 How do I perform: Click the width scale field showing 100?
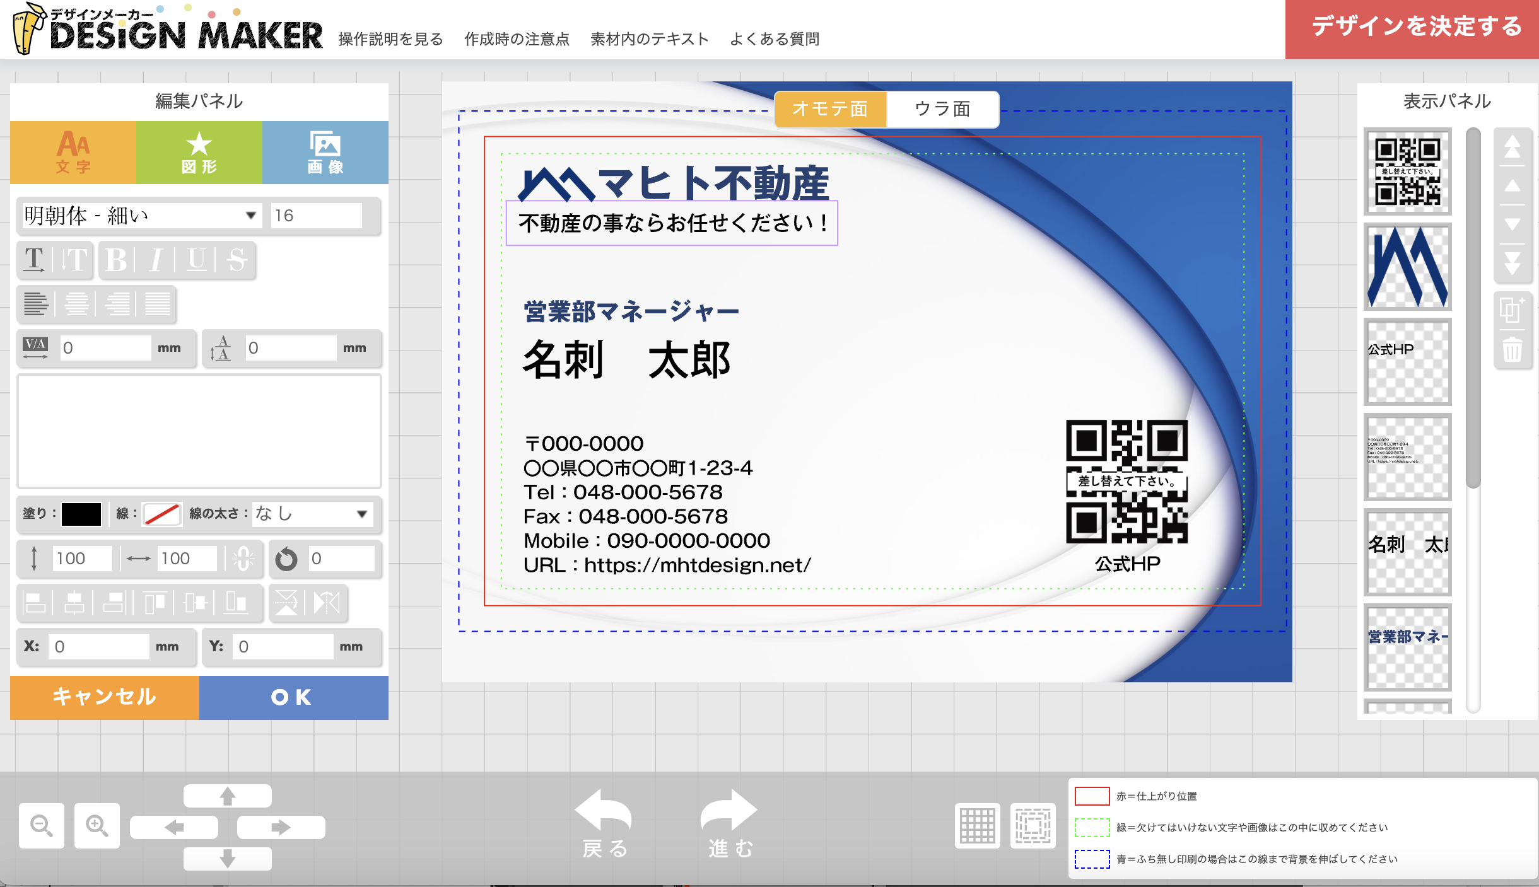tap(187, 559)
